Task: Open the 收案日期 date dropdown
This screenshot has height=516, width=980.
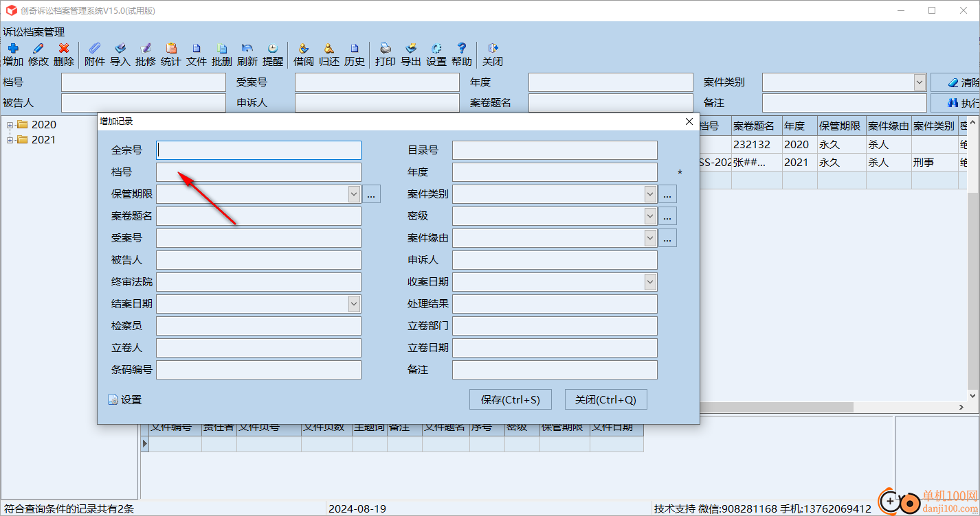Action: point(650,282)
